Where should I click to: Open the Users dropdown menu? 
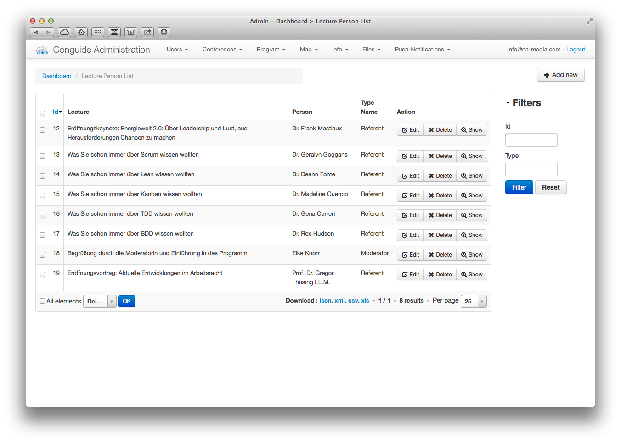(x=177, y=50)
